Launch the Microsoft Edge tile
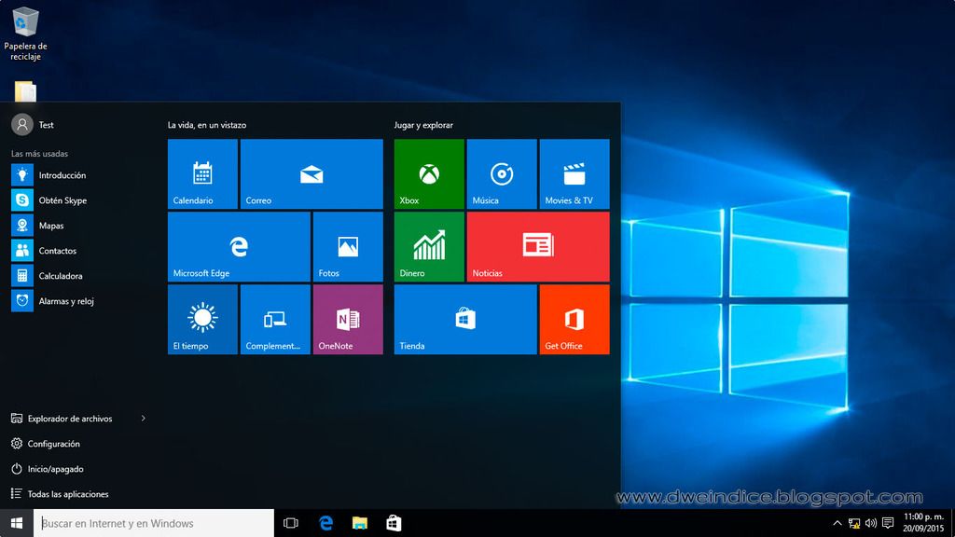Image resolution: width=955 pixels, height=537 pixels. tap(239, 246)
